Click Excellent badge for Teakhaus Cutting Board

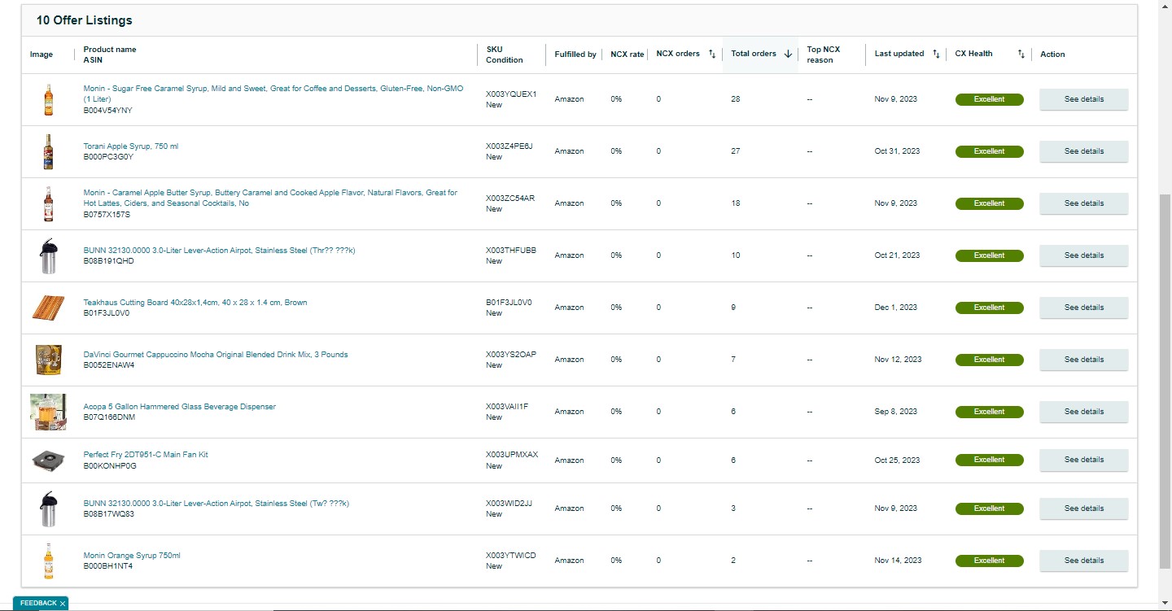[989, 308]
